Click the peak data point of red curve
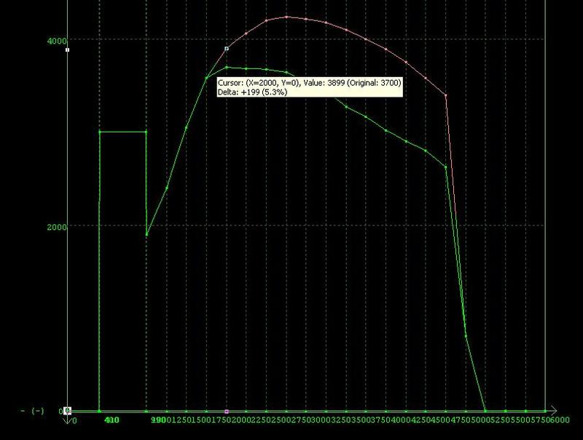This screenshot has height=440, width=583. [x=287, y=17]
